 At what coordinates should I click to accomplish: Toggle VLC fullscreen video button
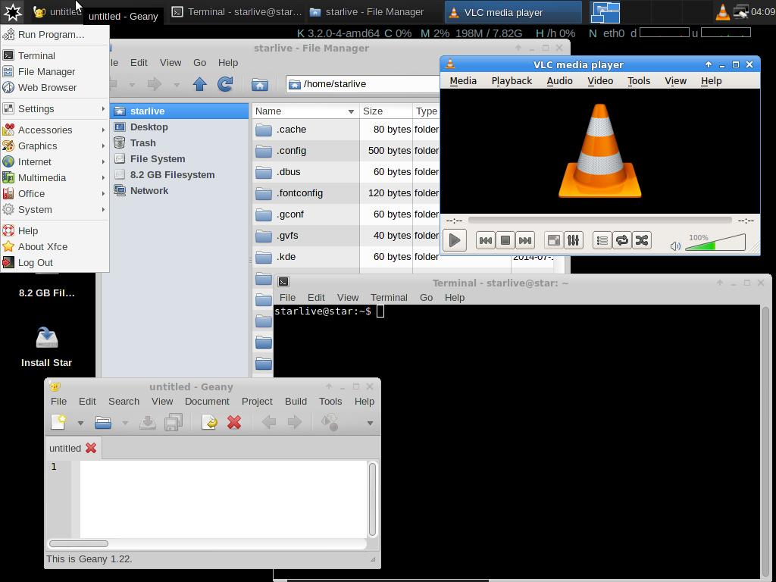[x=554, y=240]
